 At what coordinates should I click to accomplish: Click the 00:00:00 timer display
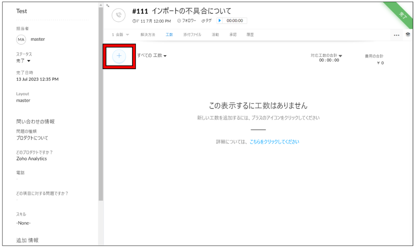pyautogui.click(x=235, y=21)
